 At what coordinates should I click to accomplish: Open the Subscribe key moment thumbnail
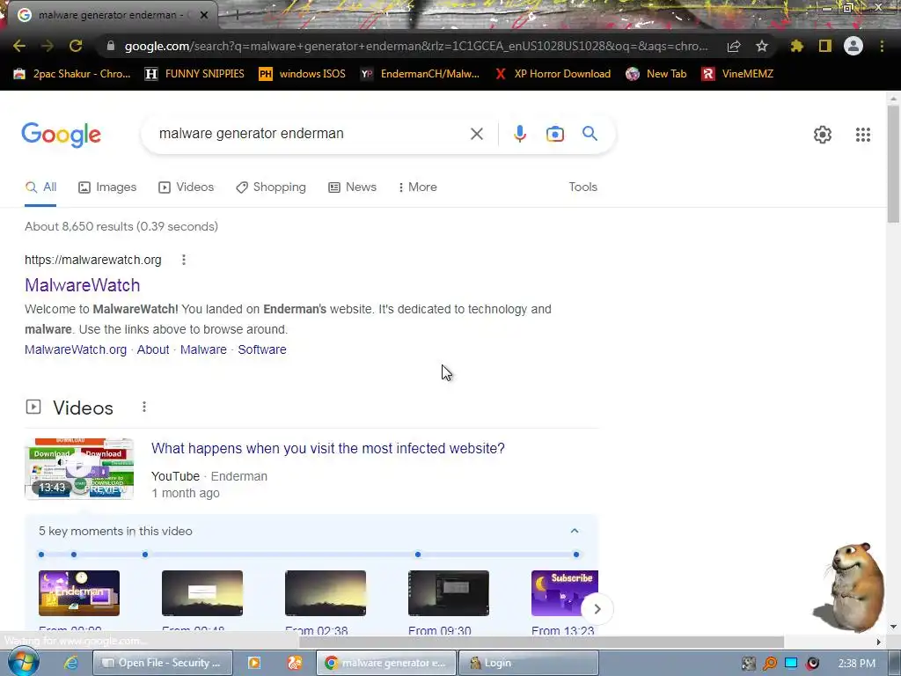[x=564, y=593]
